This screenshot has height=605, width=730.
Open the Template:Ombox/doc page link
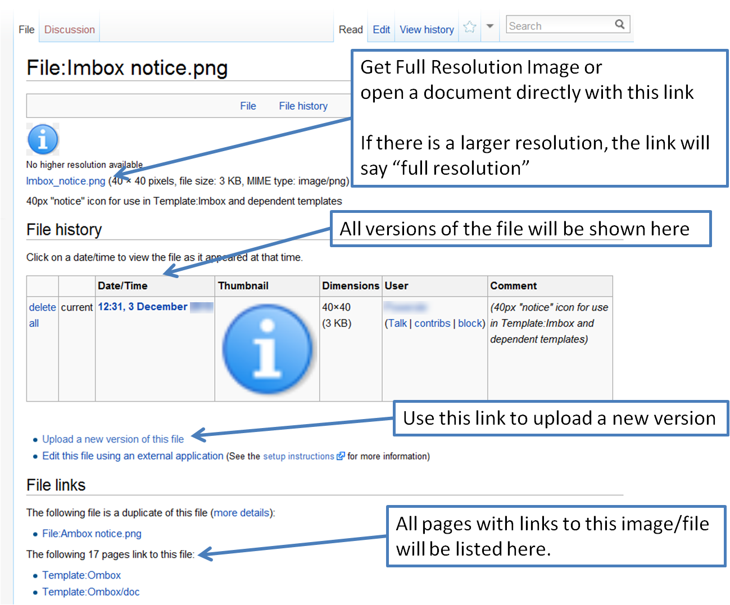(90, 592)
